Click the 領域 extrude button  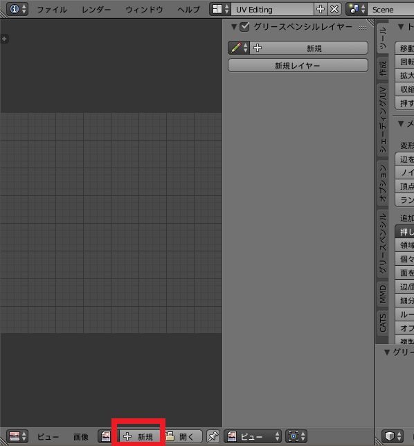(x=404, y=245)
